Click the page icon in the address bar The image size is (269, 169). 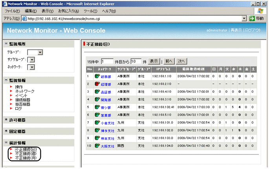pos(24,18)
